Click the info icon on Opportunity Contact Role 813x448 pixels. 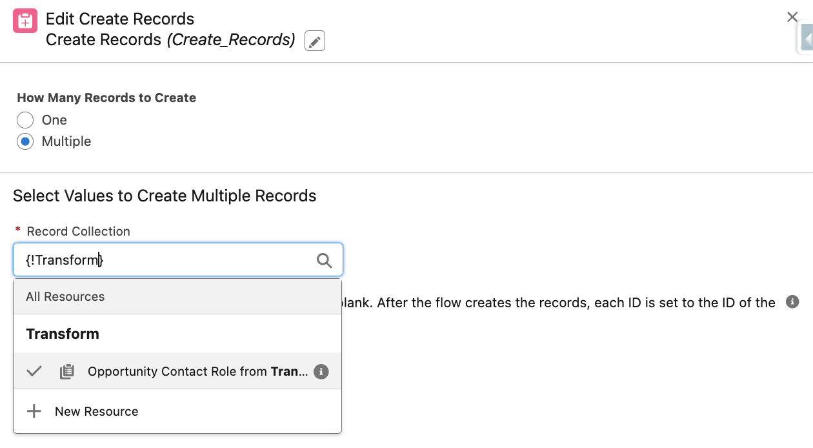pyautogui.click(x=321, y=372)
